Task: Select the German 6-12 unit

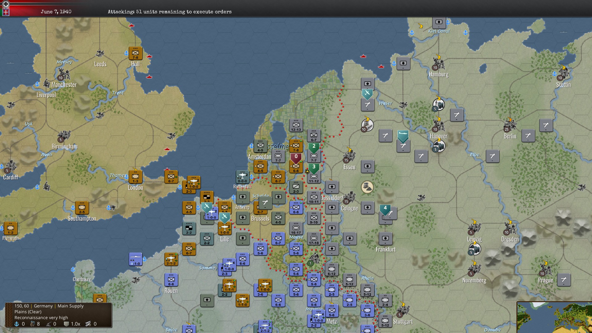Action: (332, 269)
